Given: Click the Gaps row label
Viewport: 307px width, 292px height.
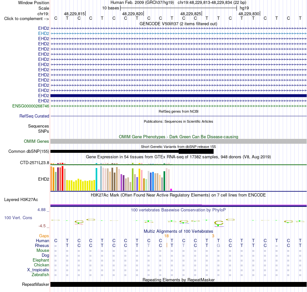Looking at the screenshot, I should point(44,236).
